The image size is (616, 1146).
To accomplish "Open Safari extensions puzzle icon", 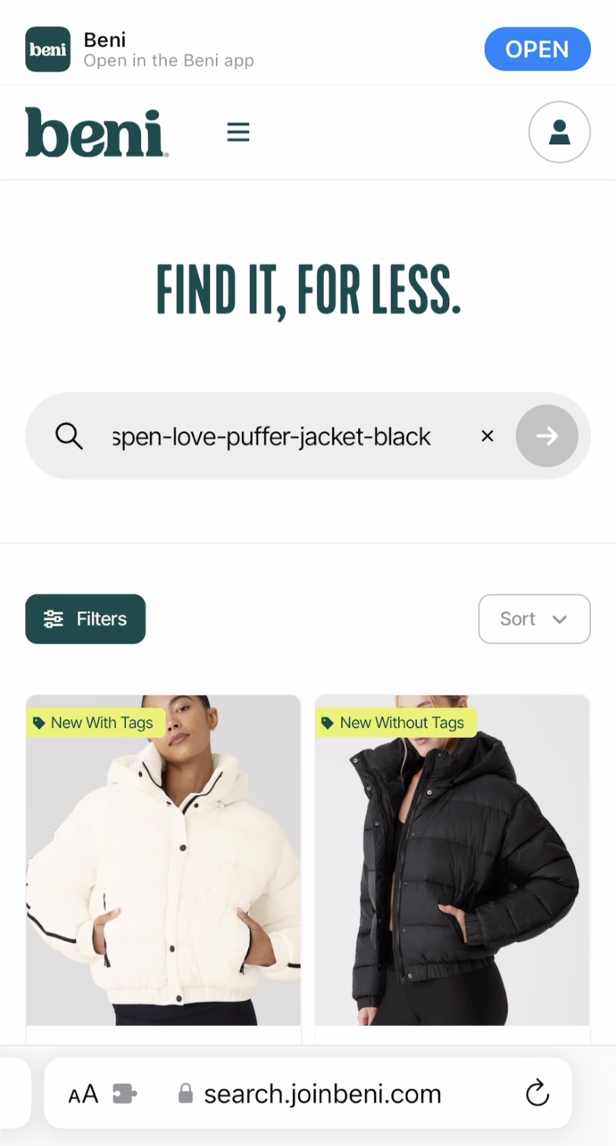I will pos(124,1094).
